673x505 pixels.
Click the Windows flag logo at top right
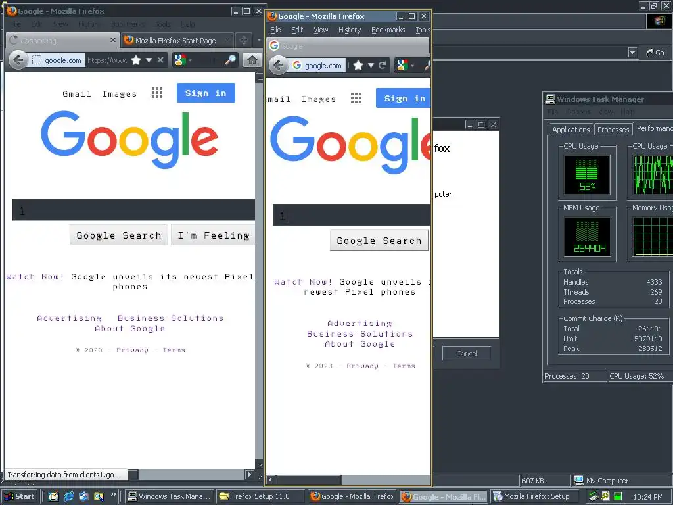click(659, 20)
